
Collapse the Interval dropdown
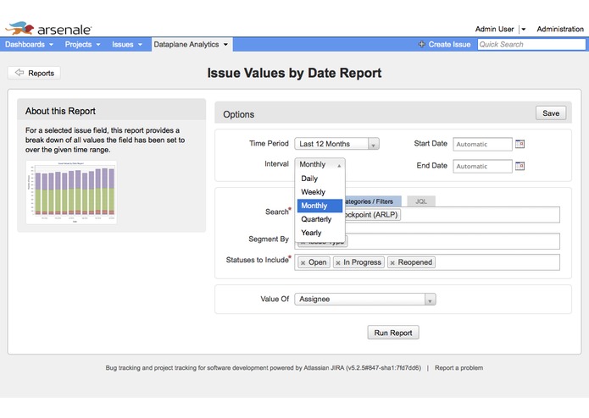320,164
